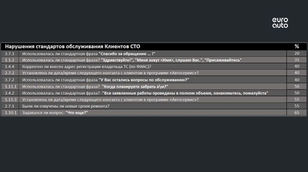
Task: Select the question about новые сроки ремонта
Action: tap(66, 106)
